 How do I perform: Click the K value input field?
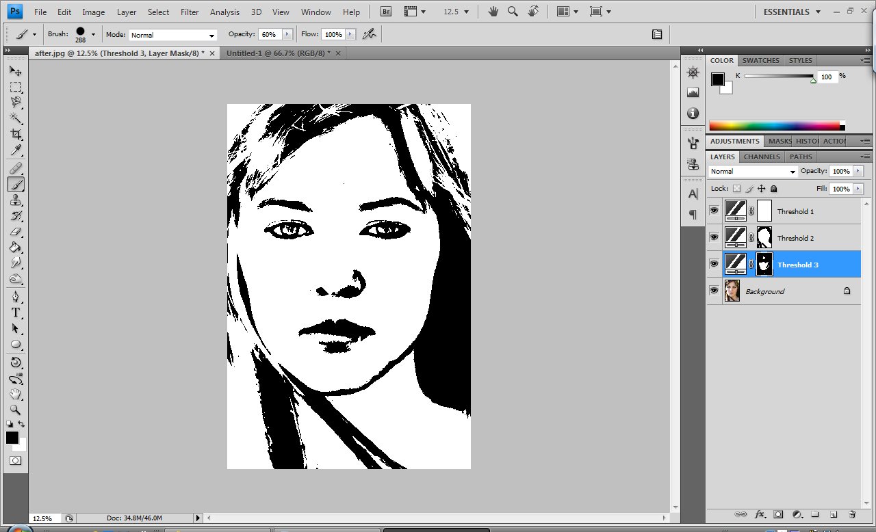[x=827, y=77]
